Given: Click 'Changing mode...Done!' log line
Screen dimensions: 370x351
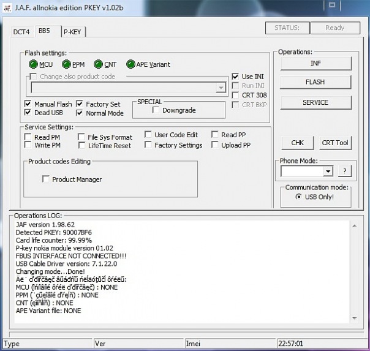Looking at the screenshot, I should tap(50, 271).
